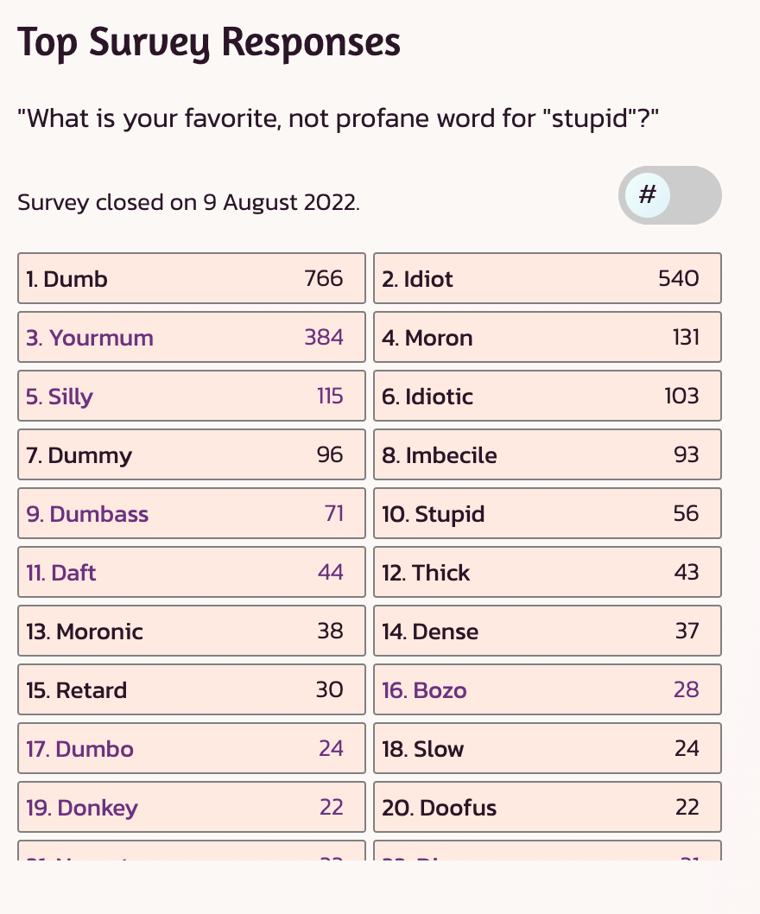Open the Yourmum response link
760x914 pixels.
click(90, 338)
